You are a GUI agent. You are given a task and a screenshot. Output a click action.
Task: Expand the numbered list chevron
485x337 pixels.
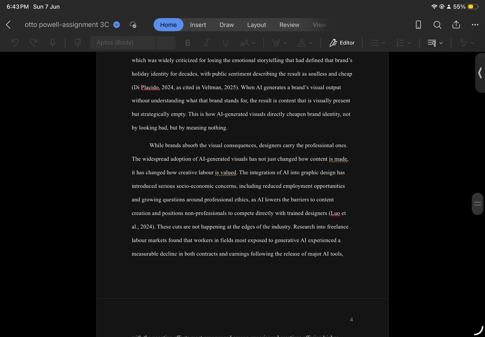point(410,43)
